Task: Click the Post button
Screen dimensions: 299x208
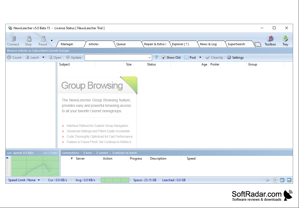Action: point(190,58)
